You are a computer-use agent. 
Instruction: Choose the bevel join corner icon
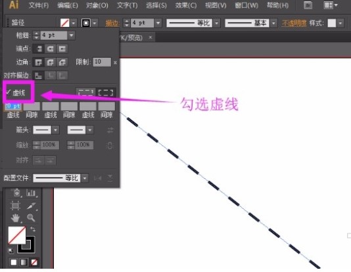[x=62, y=62]
